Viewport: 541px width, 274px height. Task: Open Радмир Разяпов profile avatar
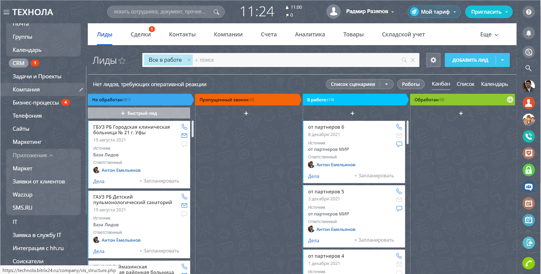click(x=333, y=12)
